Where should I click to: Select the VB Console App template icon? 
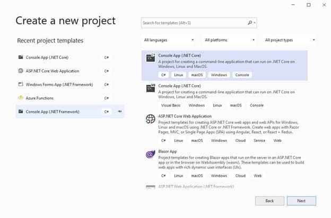coord(151,88)
